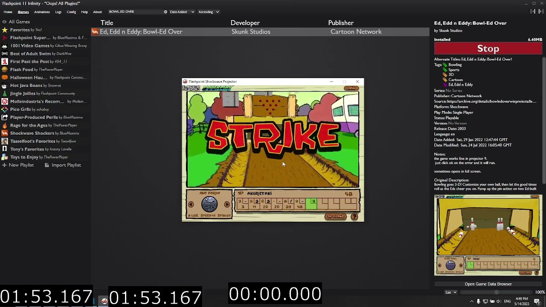Click the Developer column header
546x307 pixels.
tap(245, 23)
